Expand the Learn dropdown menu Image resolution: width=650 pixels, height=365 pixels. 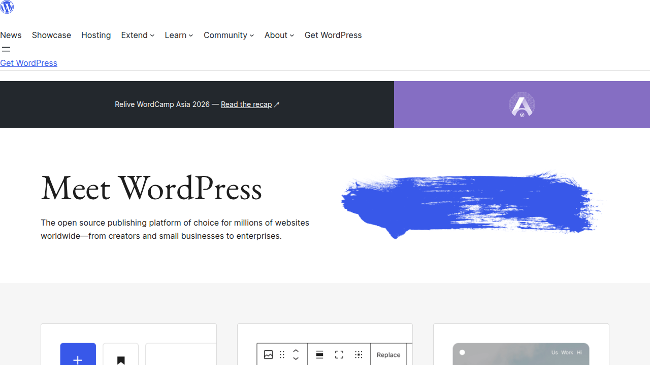tap(179, 35)
